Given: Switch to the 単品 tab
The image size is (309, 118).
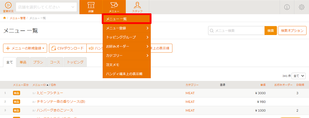Looking at the screenshot, I should [x=24, y=62].
